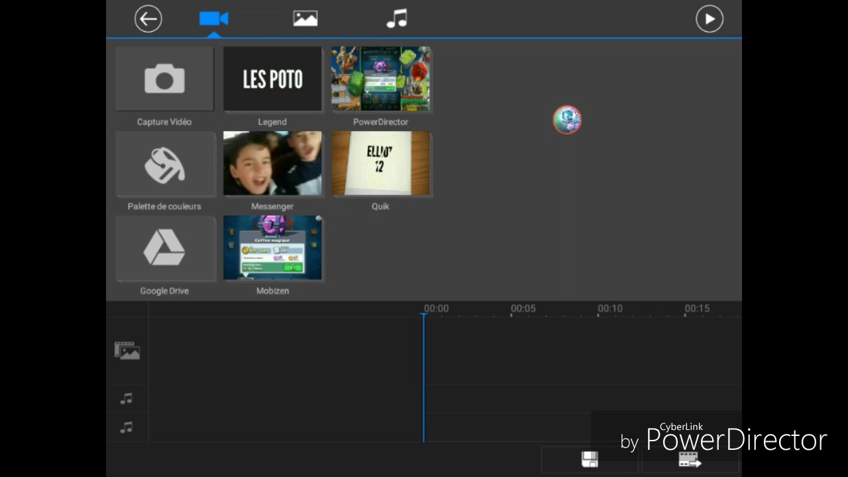Open the Google Drive tile
848x477 pixels.
pos(164,248)
